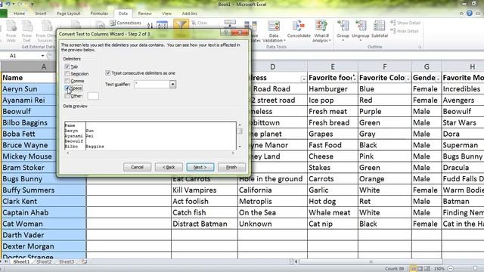The width and height of the screenshot is (484, 272).
Task: Click Show Detail in the Outline group
Action: (x=405, y=23)
